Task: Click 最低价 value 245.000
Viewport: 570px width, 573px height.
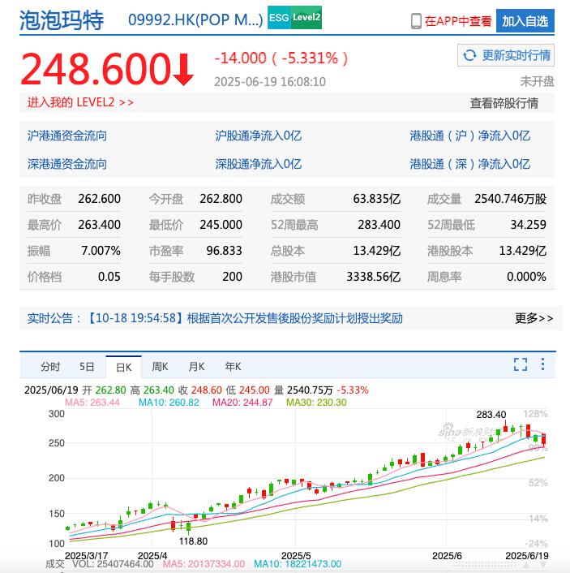Action: 221,225
